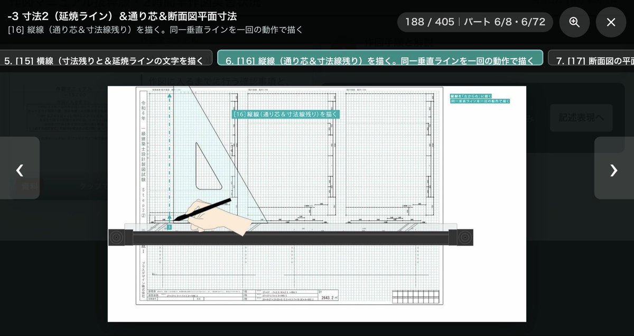
Task: Click the drafting sheet slide image
Action: pyautogui.click(x=317, y=204)
